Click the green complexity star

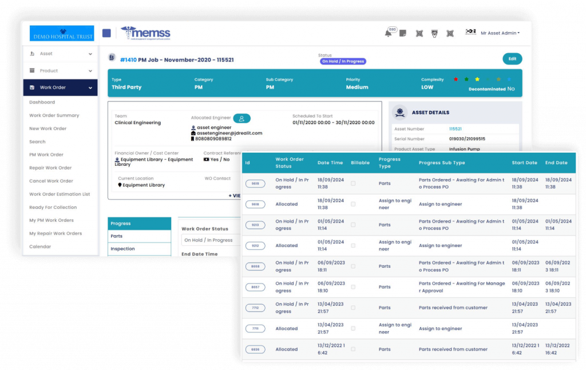coord(466,79)
